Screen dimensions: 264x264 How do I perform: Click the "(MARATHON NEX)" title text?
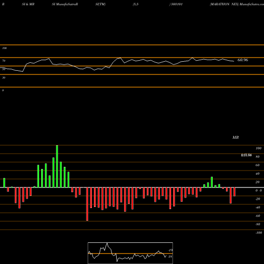[x=224, y=4]
